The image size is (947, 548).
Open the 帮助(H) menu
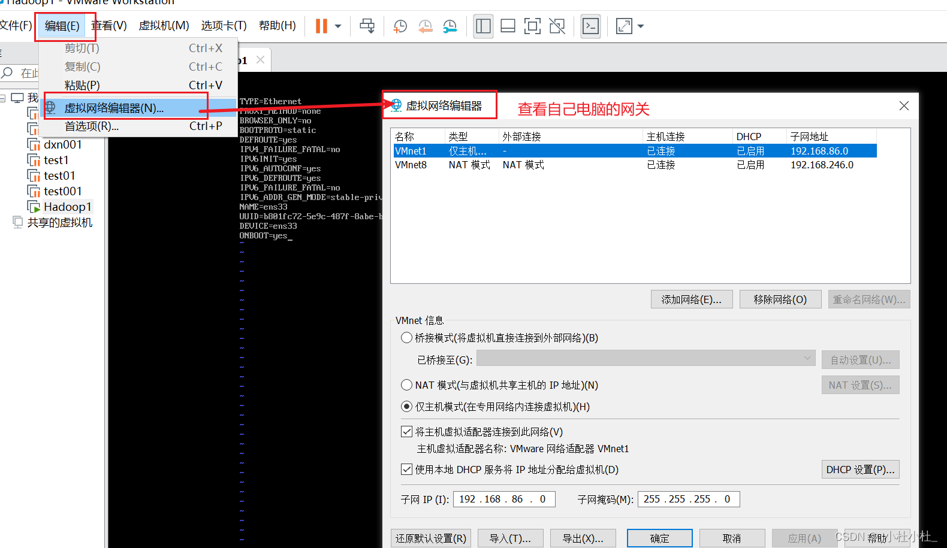pyautogui.click(x=278, y=25)
